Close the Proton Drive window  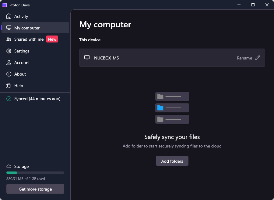[267, 5]
